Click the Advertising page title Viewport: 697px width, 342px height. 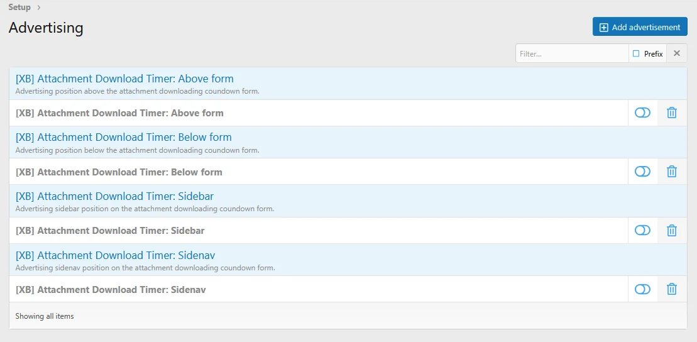(x=46, y=28)
